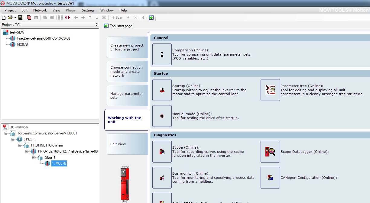Click the Save floppy disk icon
This screenshot has height=203, width=370.
pyautogui.click(x=20, y=18)
